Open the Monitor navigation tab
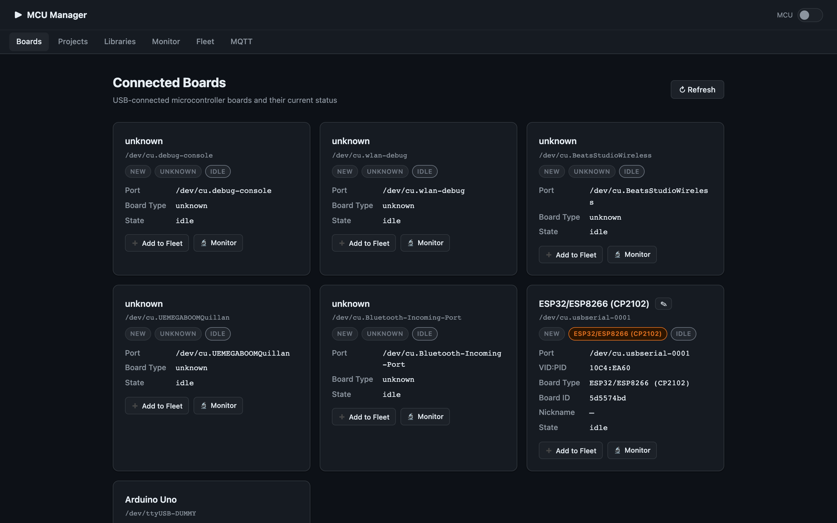The width and height of the screenshot is (837, 523). click(x=166, y=42)
